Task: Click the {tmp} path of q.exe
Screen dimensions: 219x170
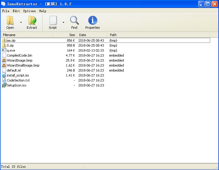Action: pos(113,50)
